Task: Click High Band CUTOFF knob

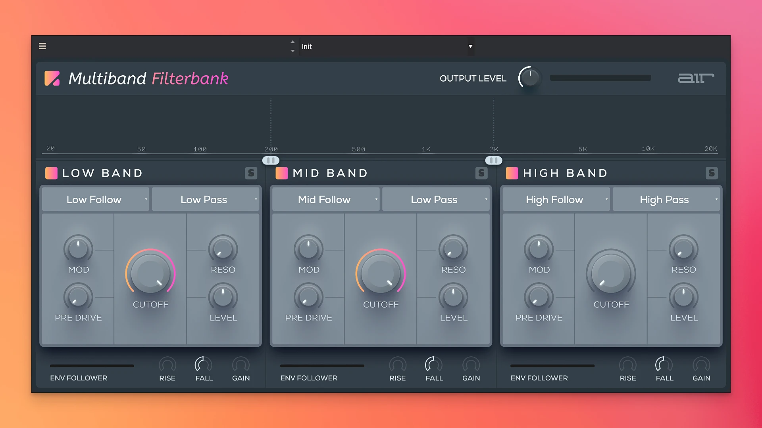Action: pos(611,273)
